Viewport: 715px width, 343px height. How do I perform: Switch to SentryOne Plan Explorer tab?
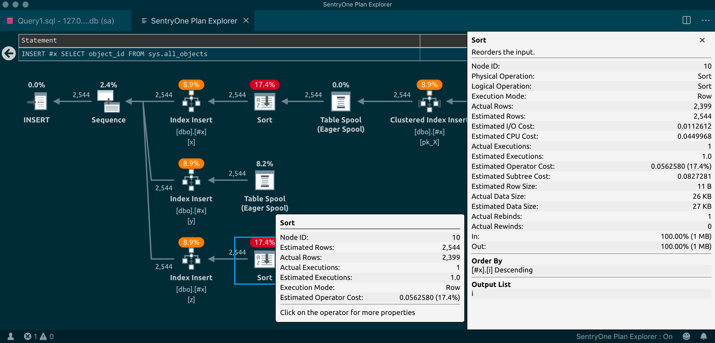pos(193,21)
